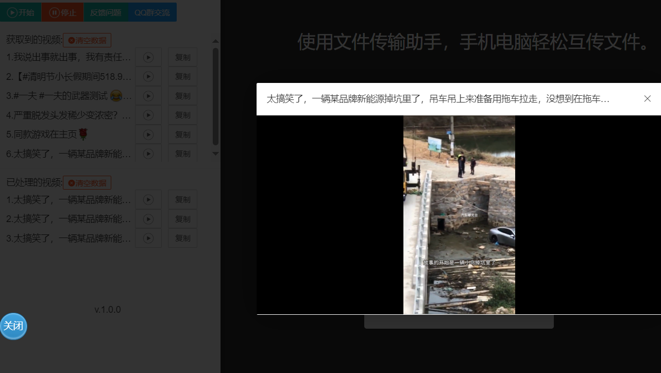Copy fetched video 4 严重脱发
The height and width of the screenshot is (373, 661).
point(182,115)
